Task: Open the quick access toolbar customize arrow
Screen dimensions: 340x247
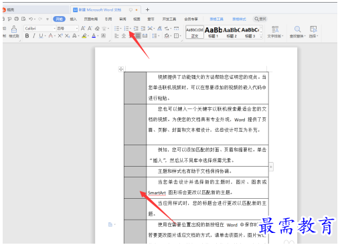Action: pos(48,19)
